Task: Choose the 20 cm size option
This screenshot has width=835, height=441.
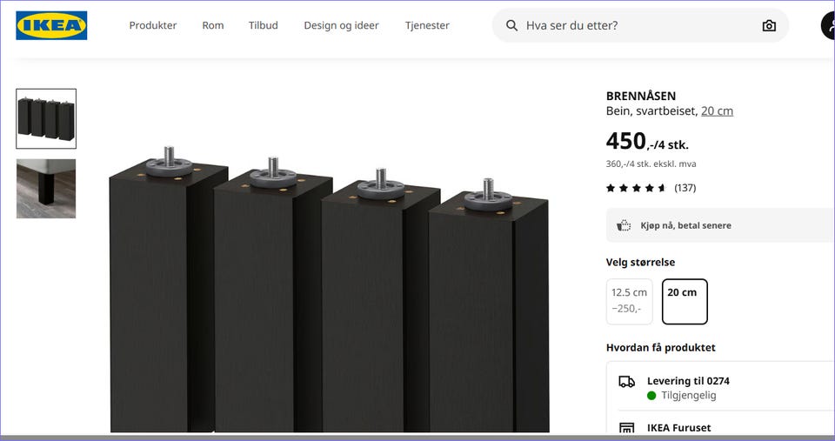Action: [685, 302]
